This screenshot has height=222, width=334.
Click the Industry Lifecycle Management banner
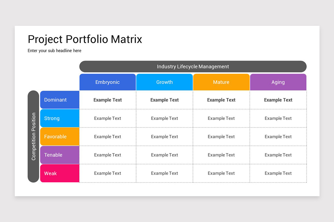coord(193,67)
